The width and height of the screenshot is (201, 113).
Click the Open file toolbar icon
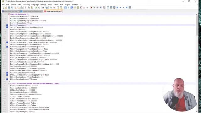(6, 8)
